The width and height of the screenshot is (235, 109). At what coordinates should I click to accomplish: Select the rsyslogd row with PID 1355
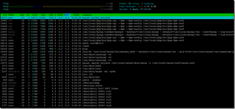pyautogui.click(x=117, y=54)
